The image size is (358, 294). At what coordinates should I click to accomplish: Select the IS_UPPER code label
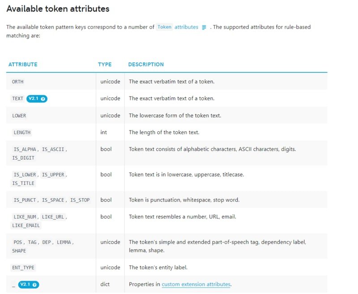[x=53, y=175]
